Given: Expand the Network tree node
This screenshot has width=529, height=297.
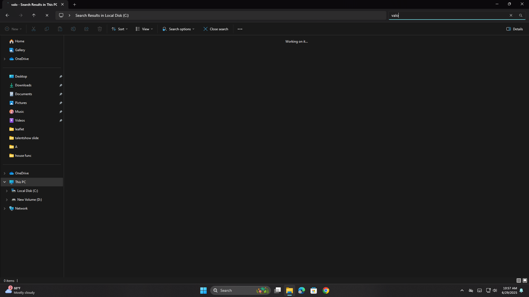Looking at the screenshot, I should coord(4,208).
